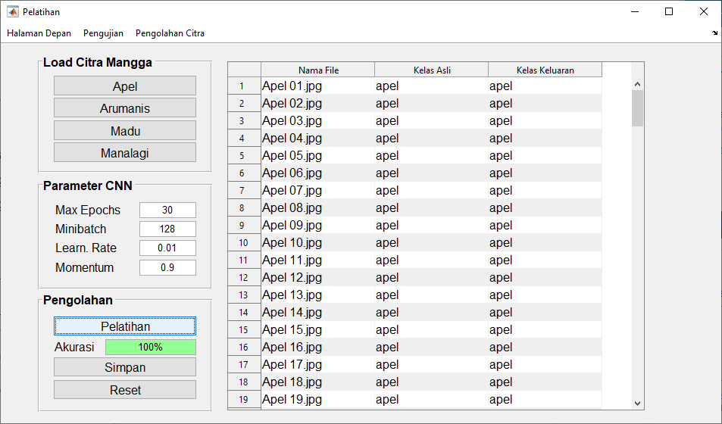The width and height of the screenshot is (722, 424).
Task: Open the Pengolahan Citra menu
Action: point(170,33)
